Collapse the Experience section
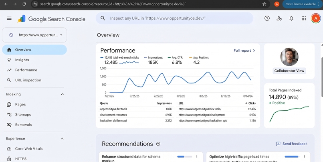Image resolution: width=323 pixels, height=162 pixels. [x=63, y=139]
